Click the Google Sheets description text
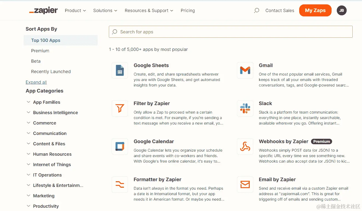Screen dimensions: 362x211 (x=177, y=80)
